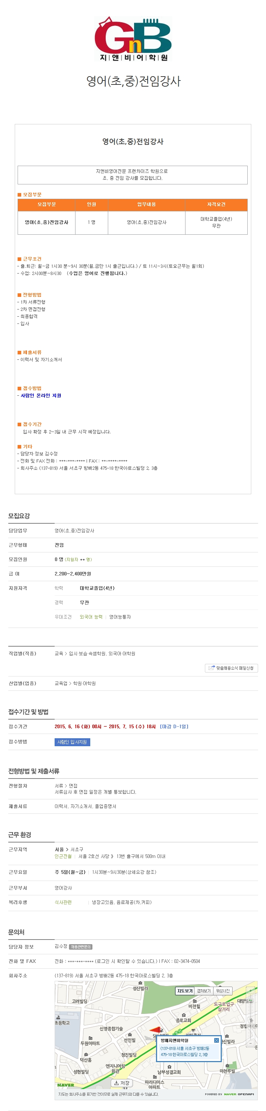Click the 사람인 온라인 지원 blue link
This screenshot has height=1111, width=266.
tap(41, 395)
